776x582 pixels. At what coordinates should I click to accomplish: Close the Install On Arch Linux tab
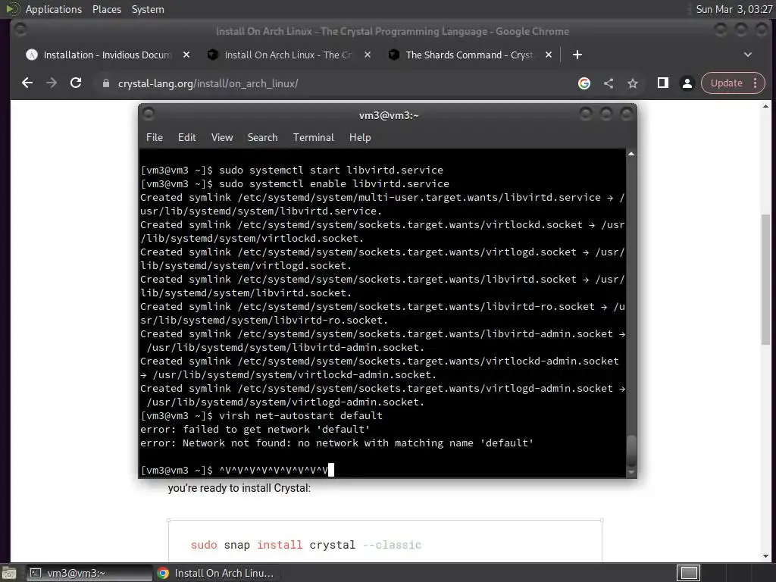[x=368, y=55]
